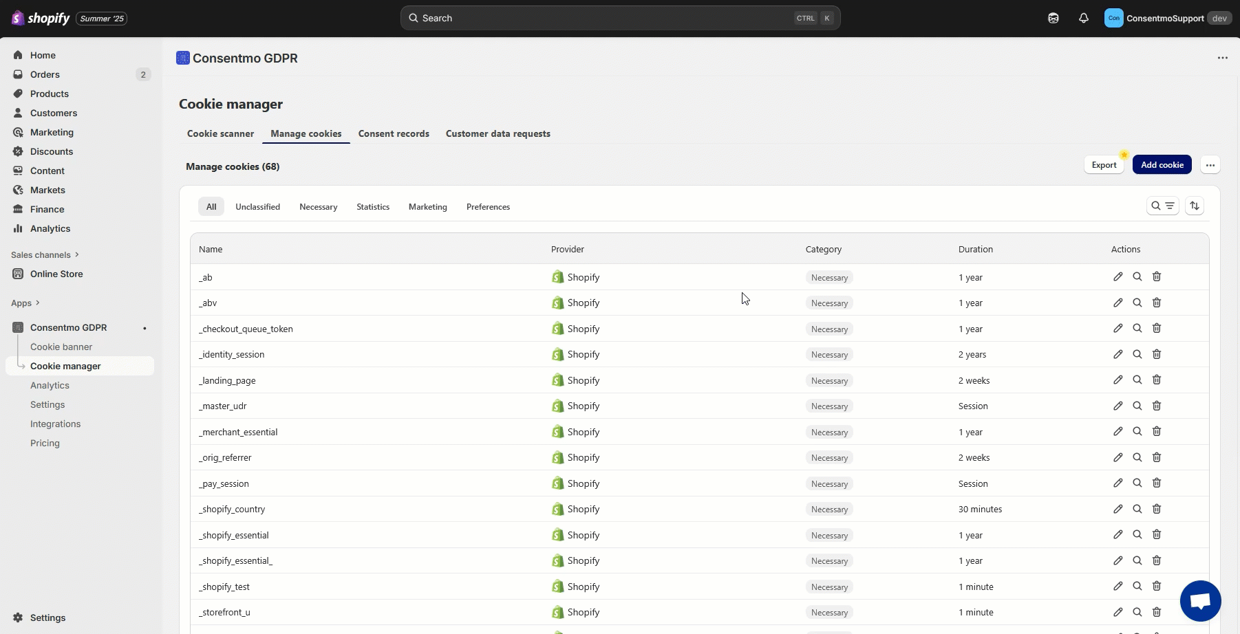Open the sort order button
Screen dimensions: 1240x634
[1195, 206]
